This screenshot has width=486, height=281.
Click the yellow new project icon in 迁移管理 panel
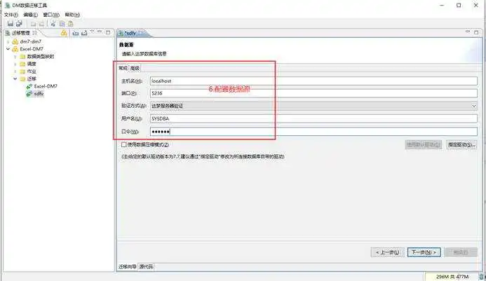click(x=64, y=32)
